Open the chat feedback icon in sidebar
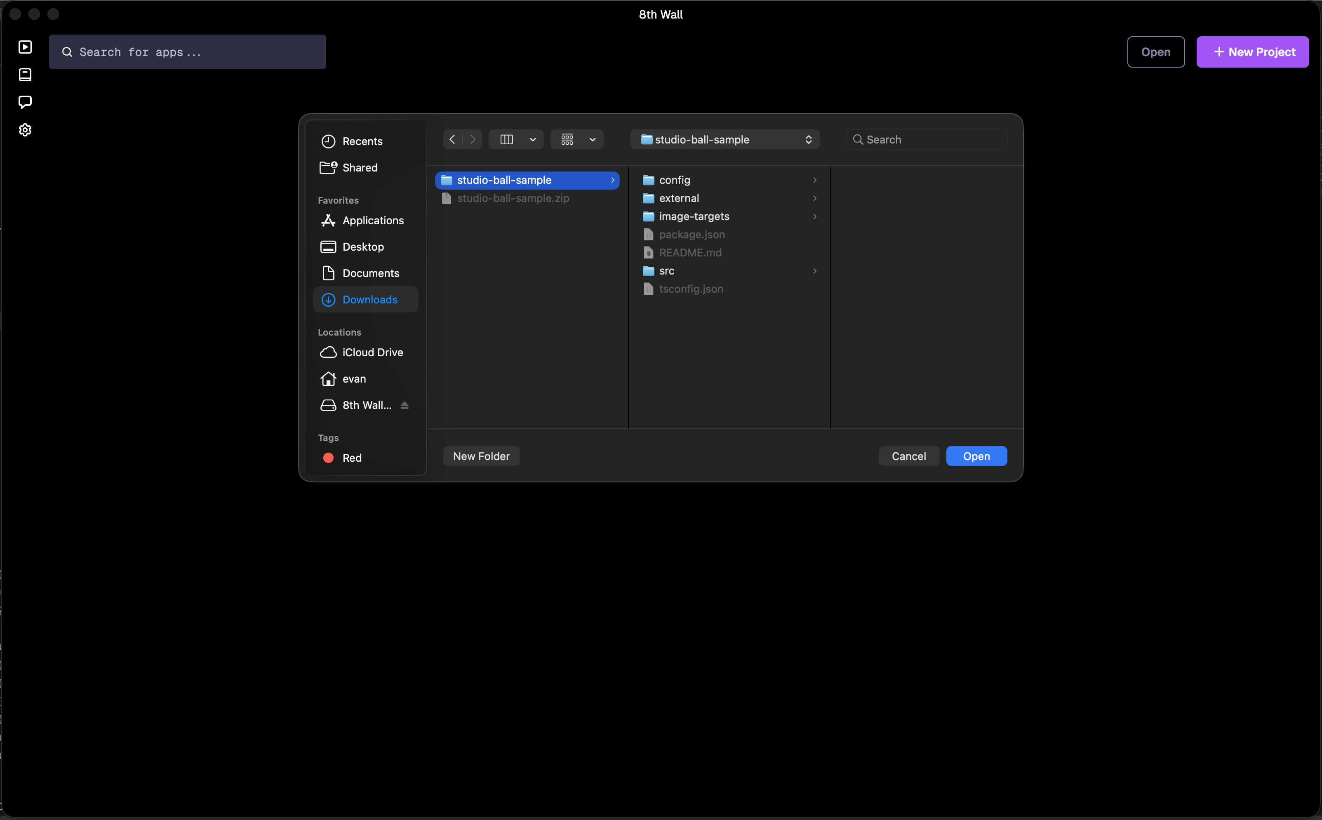 point(25,102)
